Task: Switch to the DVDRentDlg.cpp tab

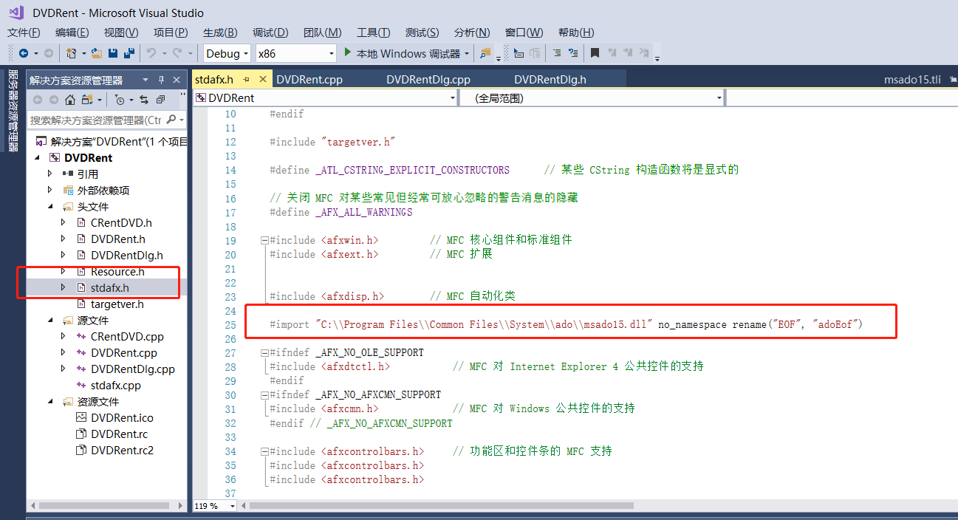Action: click(428, 79)
